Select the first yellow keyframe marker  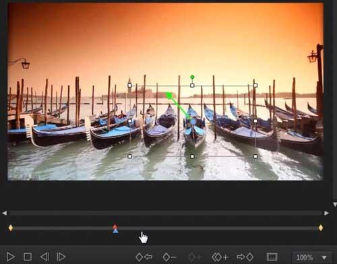click(x=11, y=228)
